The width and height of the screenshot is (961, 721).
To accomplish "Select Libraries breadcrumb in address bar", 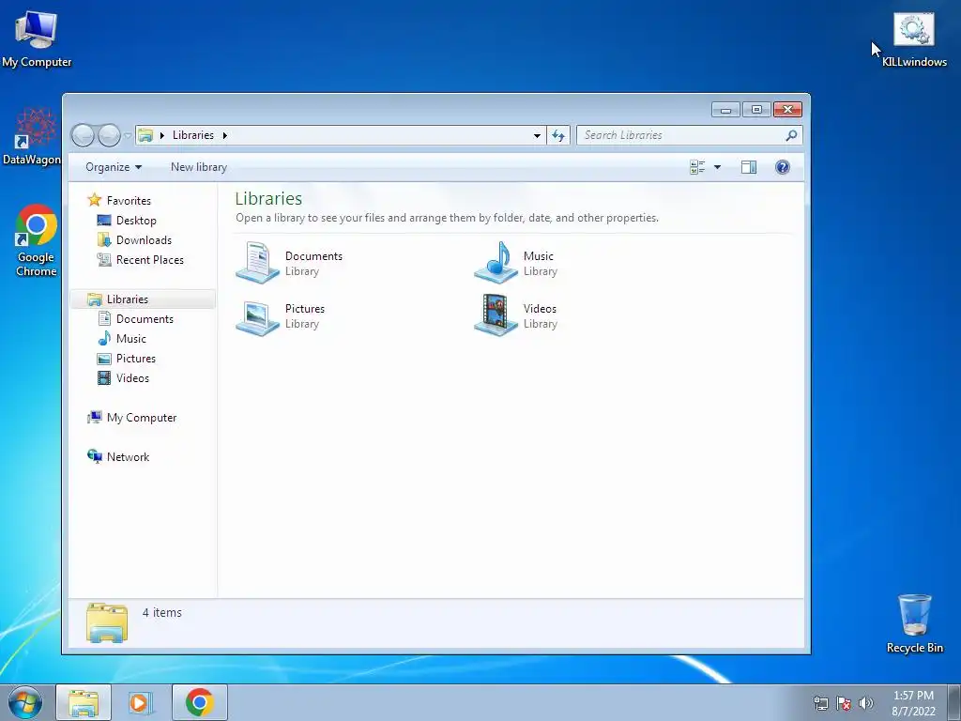I will 193,135.
